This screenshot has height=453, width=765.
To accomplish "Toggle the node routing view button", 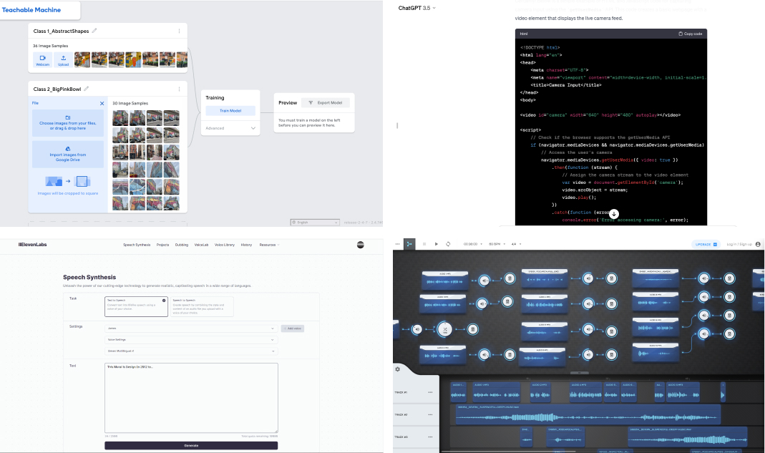I will (409, 244).
